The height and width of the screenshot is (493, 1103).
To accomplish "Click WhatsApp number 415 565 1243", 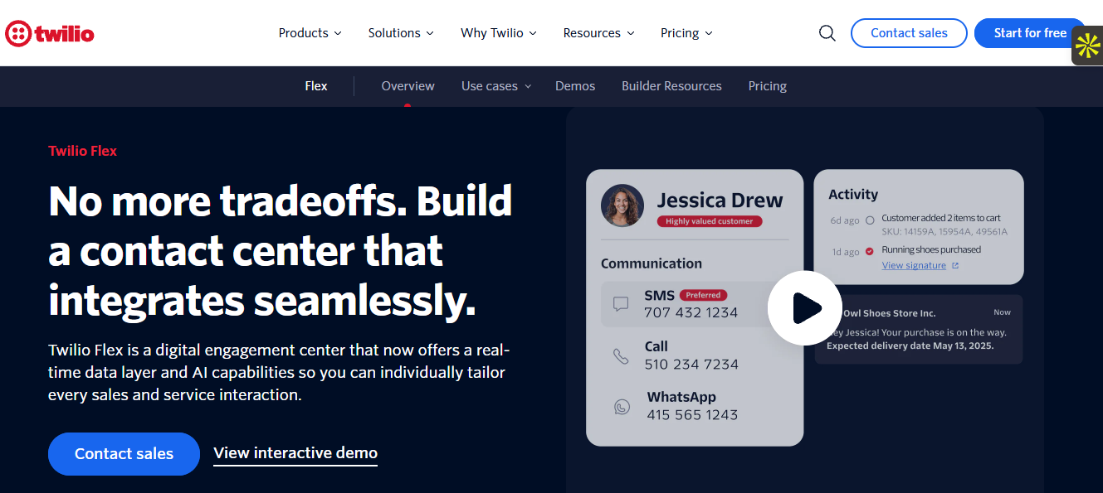I will pyautogui.click(x=692, y=415).
